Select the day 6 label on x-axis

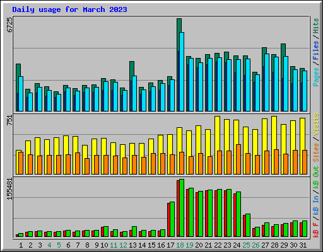[x=68, y=245]
